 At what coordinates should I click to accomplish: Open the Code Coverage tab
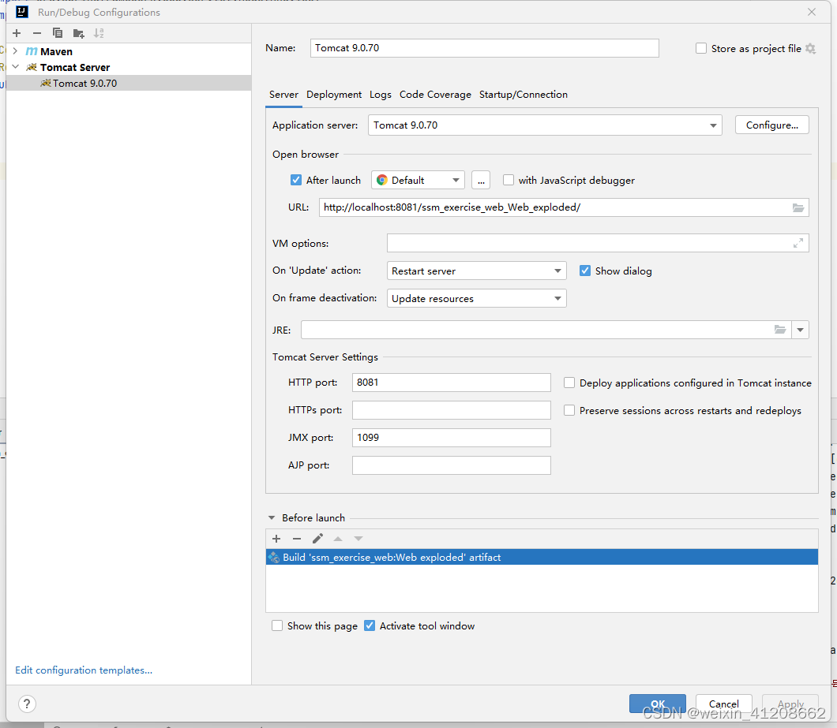tap(435, 95)
